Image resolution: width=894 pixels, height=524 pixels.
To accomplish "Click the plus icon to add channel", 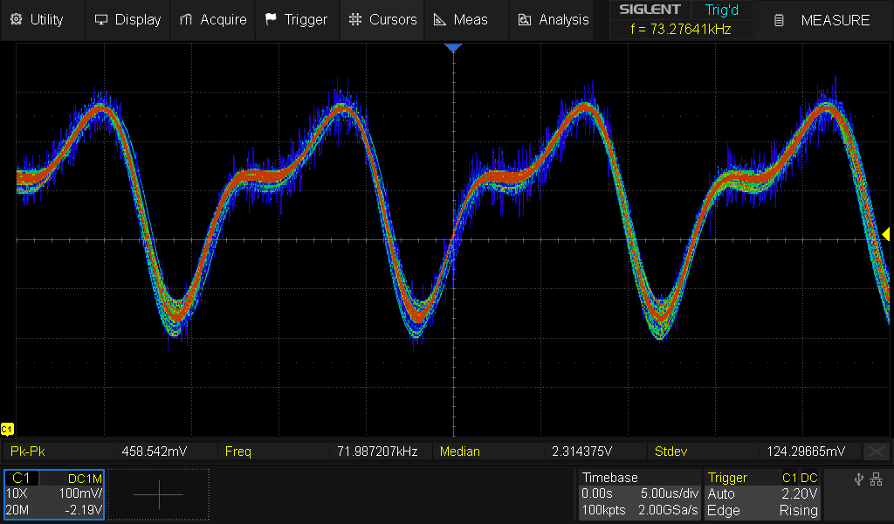I will pos(159,494).
